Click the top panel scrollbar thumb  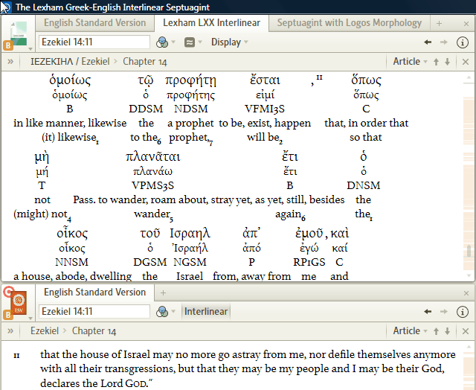[469, 251]
